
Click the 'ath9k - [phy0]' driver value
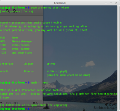pyautogui.click(x=57, y=71)
